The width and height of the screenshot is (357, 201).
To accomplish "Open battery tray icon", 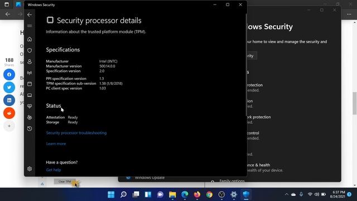I will pos(324,194).
